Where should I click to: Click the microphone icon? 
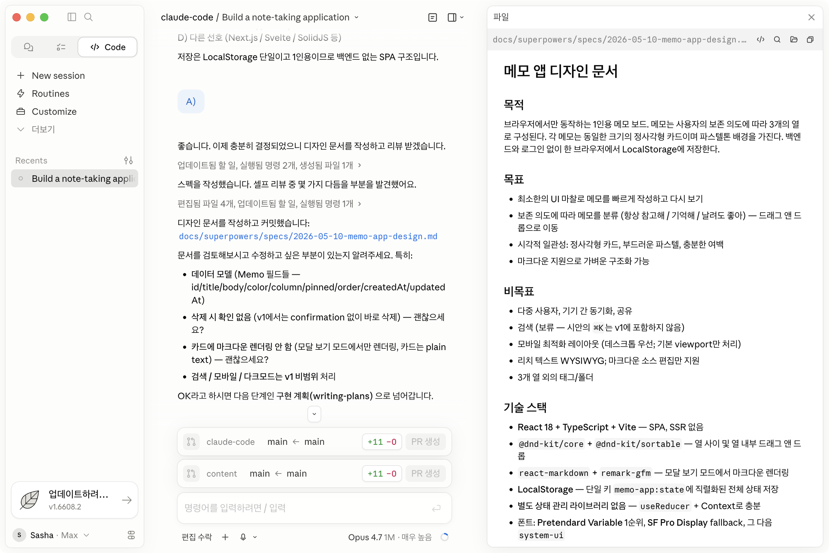(x=243, y=537)
